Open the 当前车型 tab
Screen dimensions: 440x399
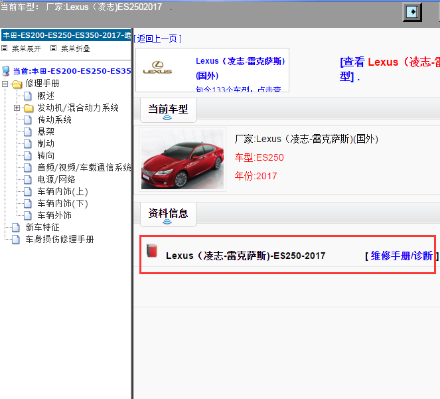point(168,111)
